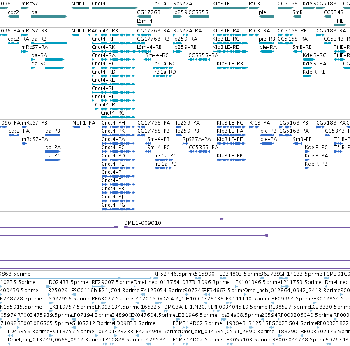Select the 'KdelR-RB' transcript label
This screenshot has height=346, width=350.
(x=314, y=72)
